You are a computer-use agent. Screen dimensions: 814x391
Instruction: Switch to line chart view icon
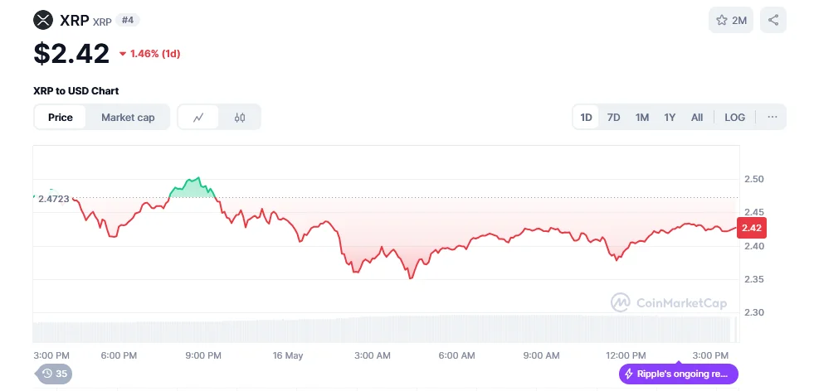pyautogui.click(x=198, y=118)
